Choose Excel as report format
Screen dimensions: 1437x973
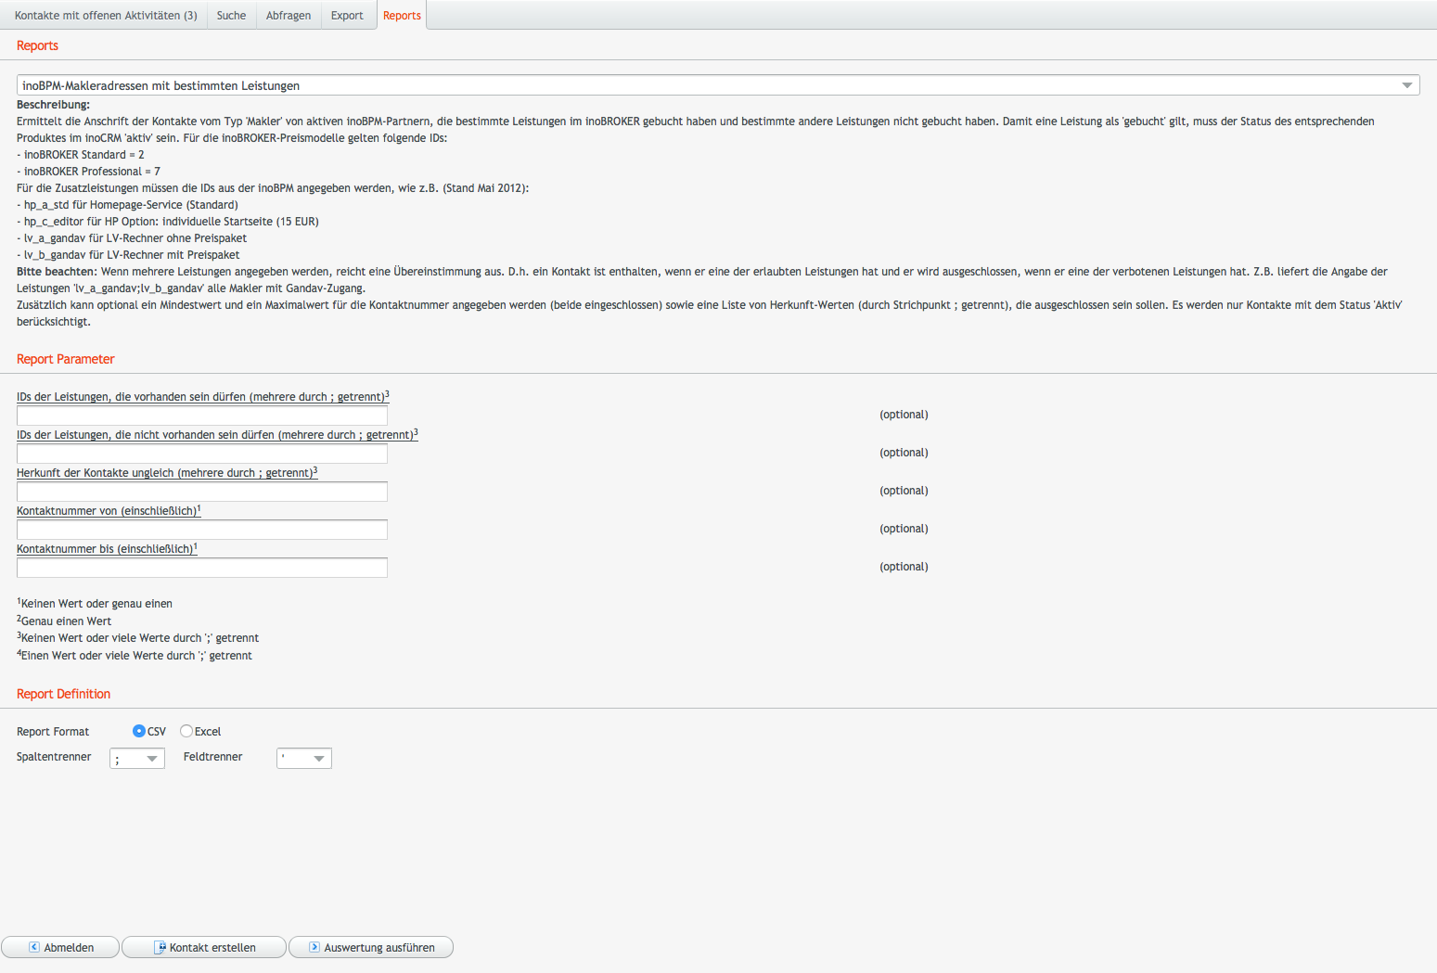click(186, 731)
